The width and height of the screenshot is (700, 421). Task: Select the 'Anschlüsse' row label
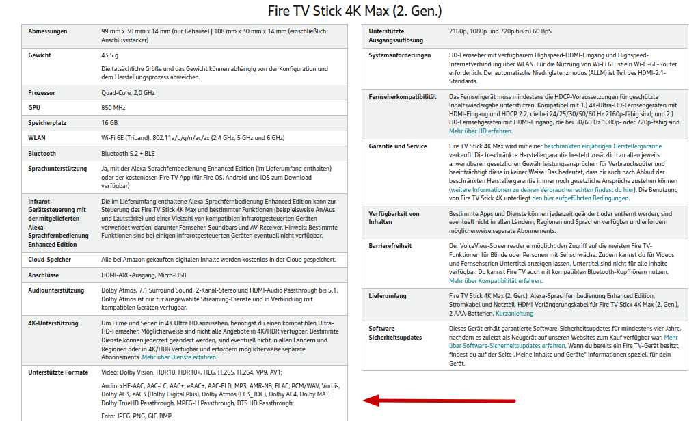click(43, 275)
